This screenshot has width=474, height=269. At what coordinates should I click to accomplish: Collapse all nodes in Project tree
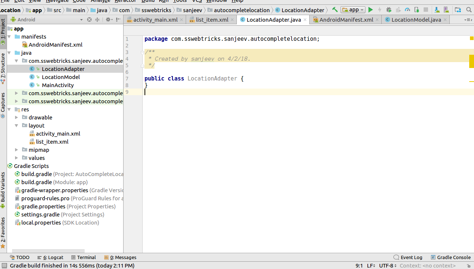[97, 19]
